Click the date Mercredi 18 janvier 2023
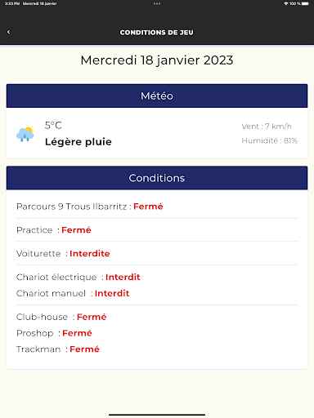 click(x=157, y=60)
